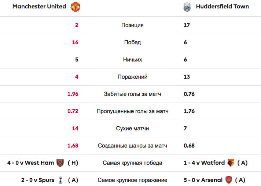Image resolution: width=261 pixels, height=186 pixels.
Task: Click the 'Самая крупная победа' label
Action: [x=132, y=163]
